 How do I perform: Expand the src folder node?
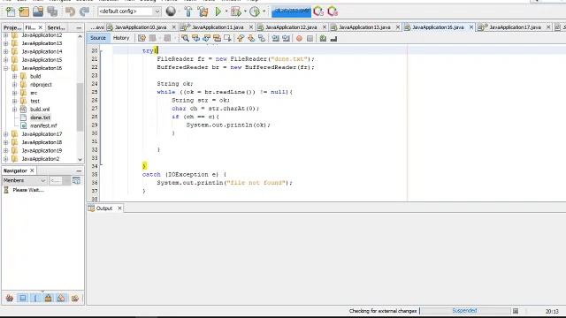click(x=14, y=93)
